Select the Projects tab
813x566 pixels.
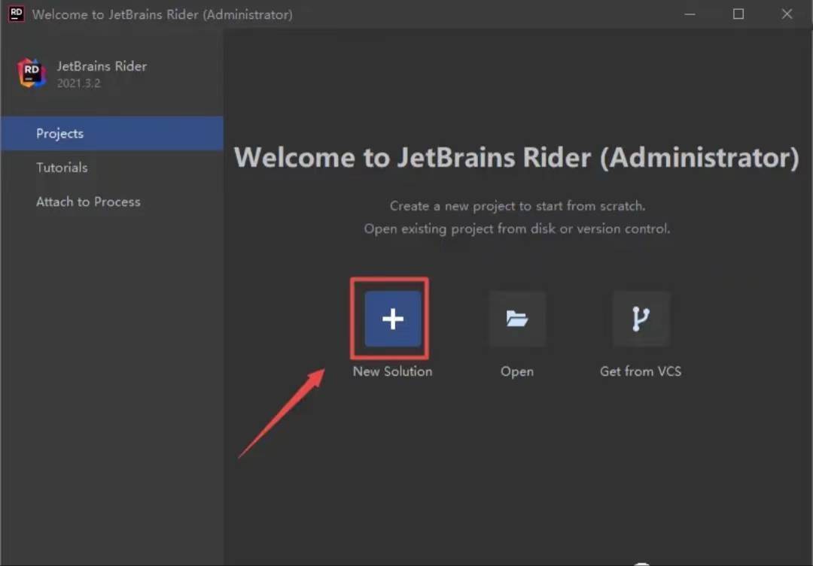click(x=112, y=134)
